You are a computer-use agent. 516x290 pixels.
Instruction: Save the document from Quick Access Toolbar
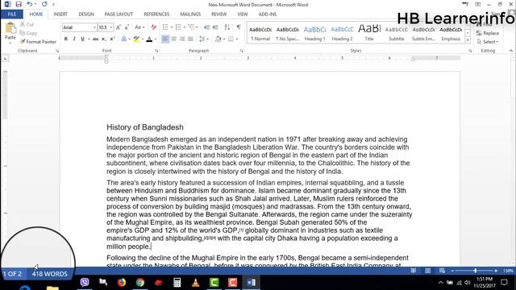pos(19,4)
